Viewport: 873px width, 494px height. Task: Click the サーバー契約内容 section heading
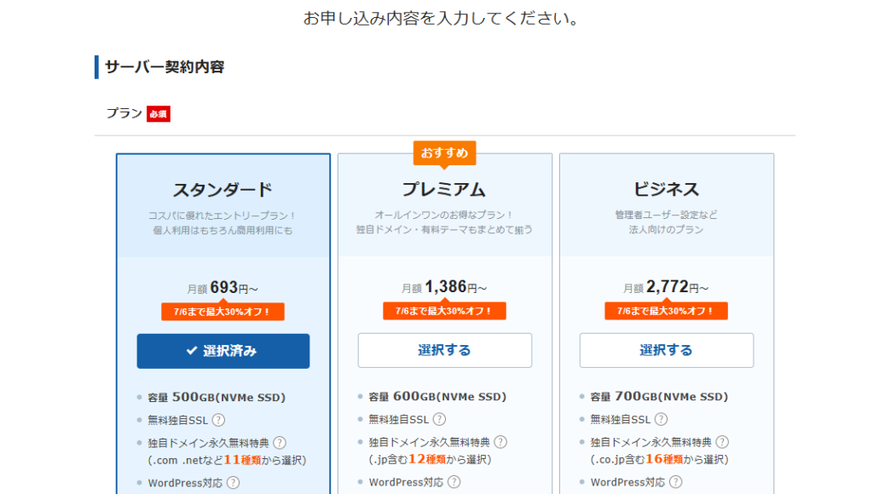(x=165, y=66)
